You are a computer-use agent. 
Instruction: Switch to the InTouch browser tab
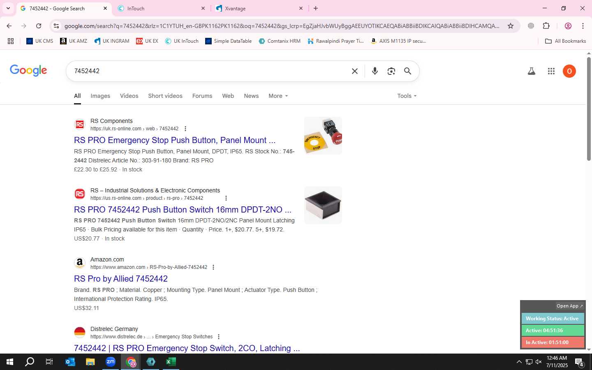tap(161, 8)
